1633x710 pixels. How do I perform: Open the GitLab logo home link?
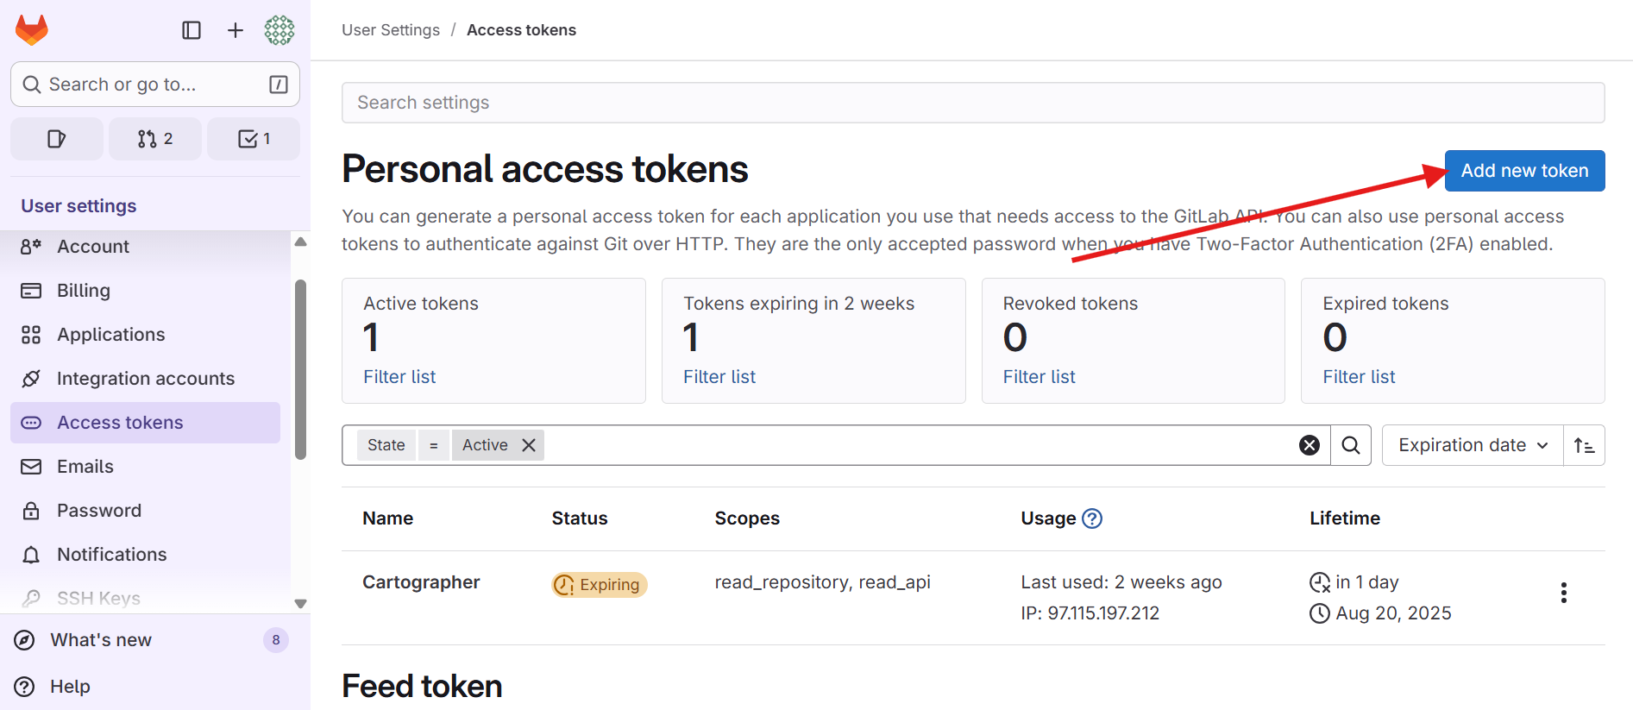pos(32,30)
